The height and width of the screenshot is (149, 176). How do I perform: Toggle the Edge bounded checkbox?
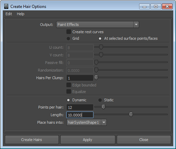[x=69, y=85]
